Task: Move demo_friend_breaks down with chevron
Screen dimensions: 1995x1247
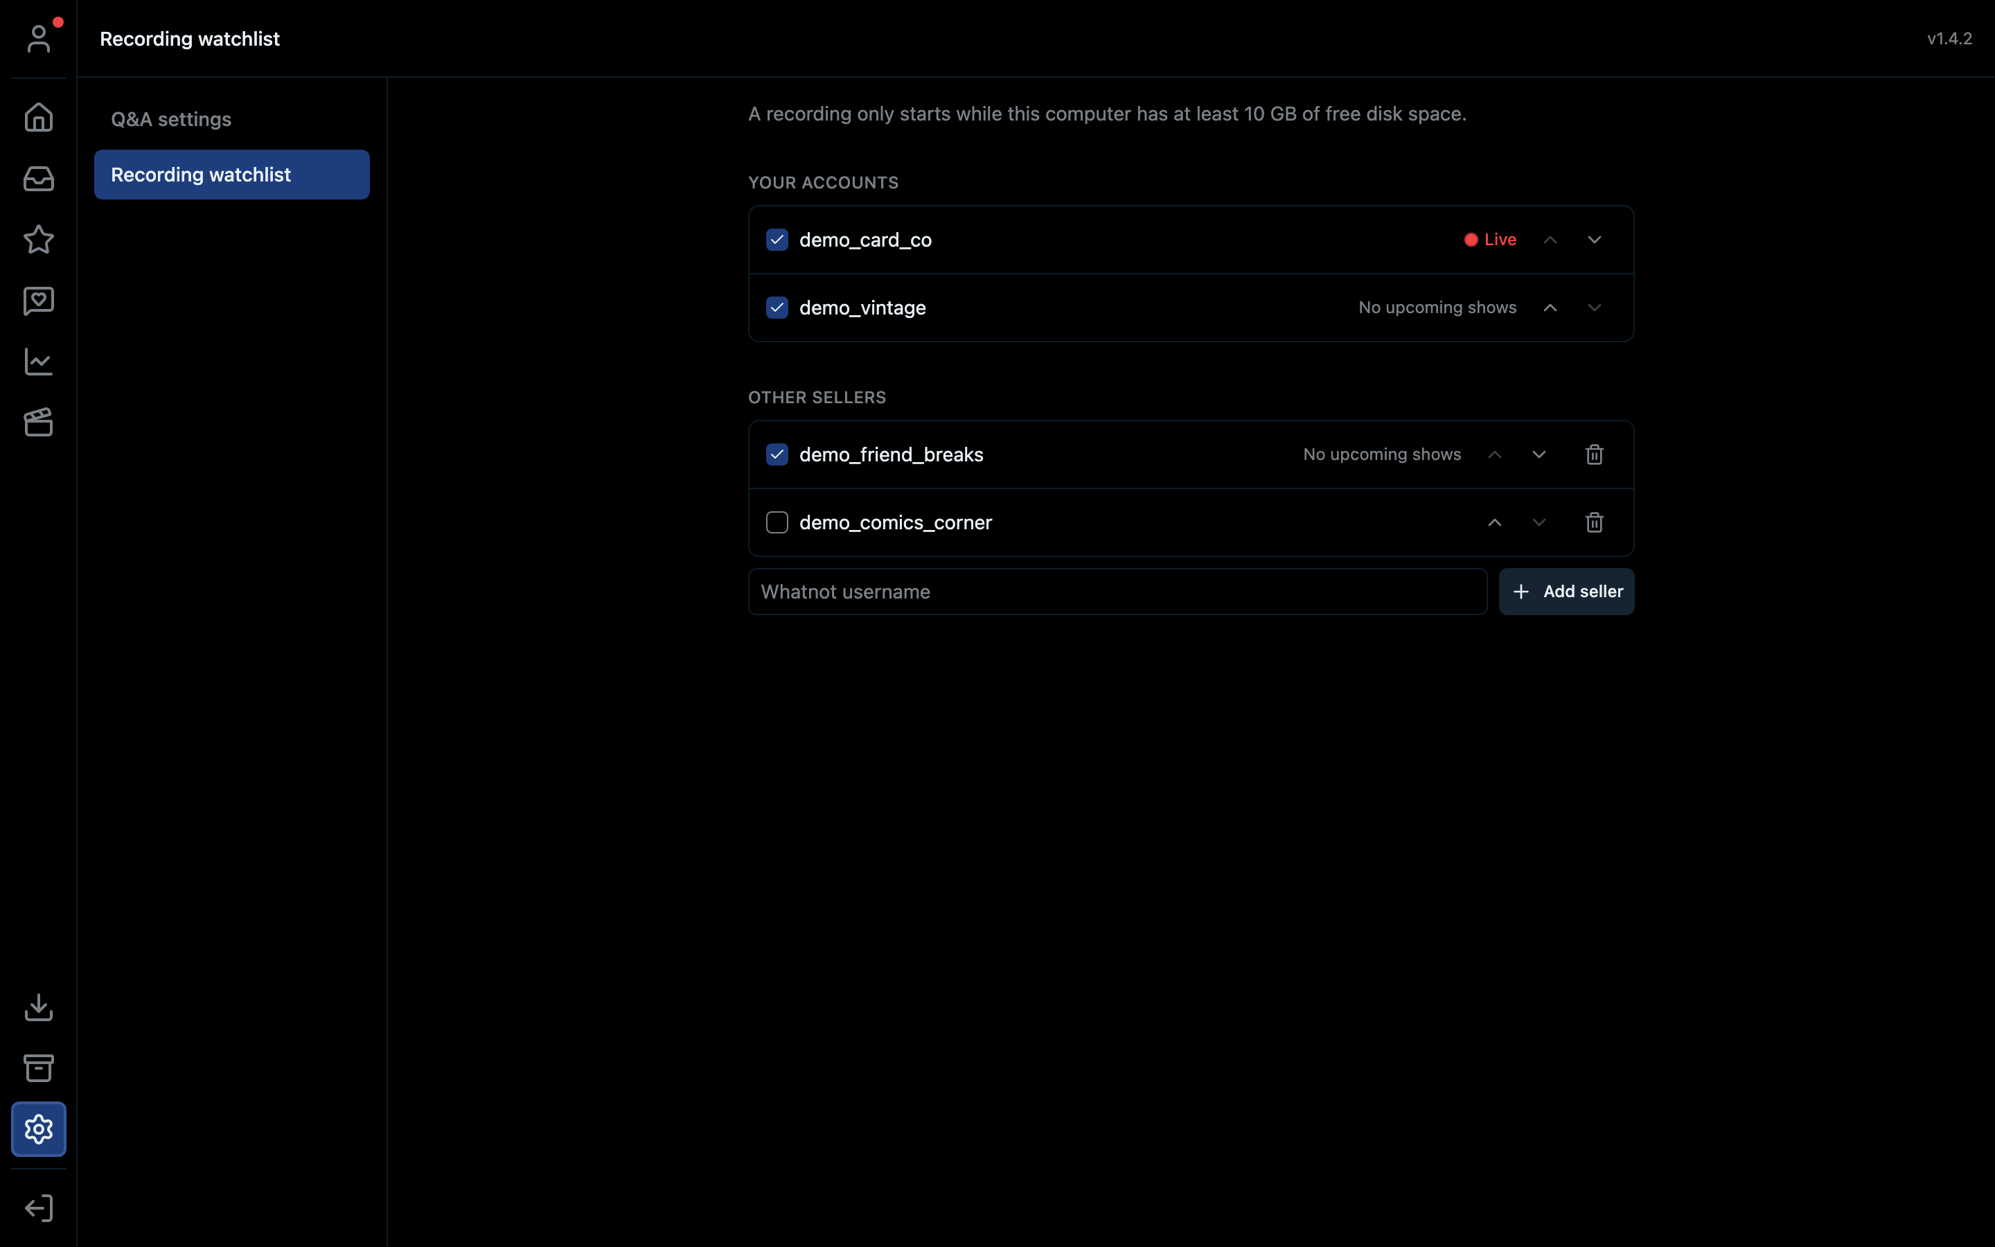Action: (x=1539, y=454)
